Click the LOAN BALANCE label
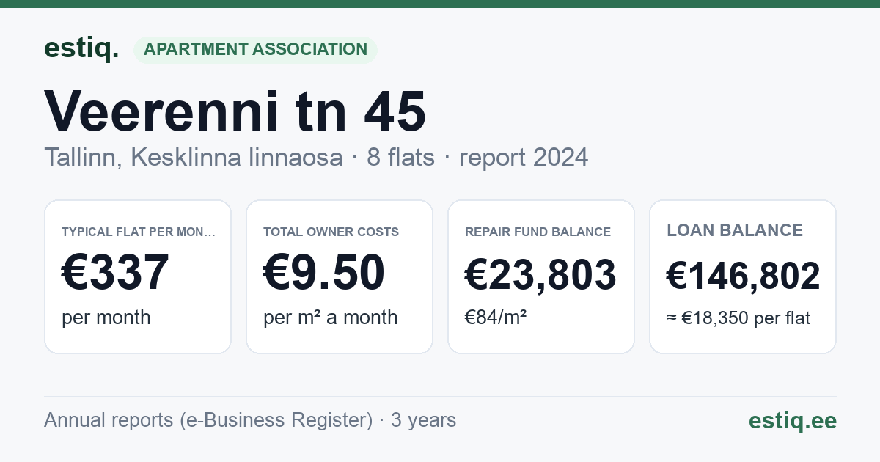The height and width of the screenshot is (462, 880). tap(735, 230)
